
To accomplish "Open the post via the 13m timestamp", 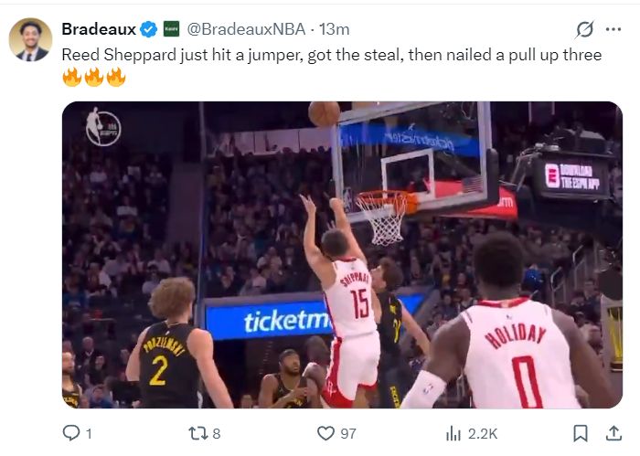I will pos(334,29).
